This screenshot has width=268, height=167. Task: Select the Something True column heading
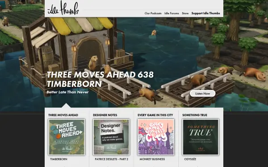tap(195, 115)
